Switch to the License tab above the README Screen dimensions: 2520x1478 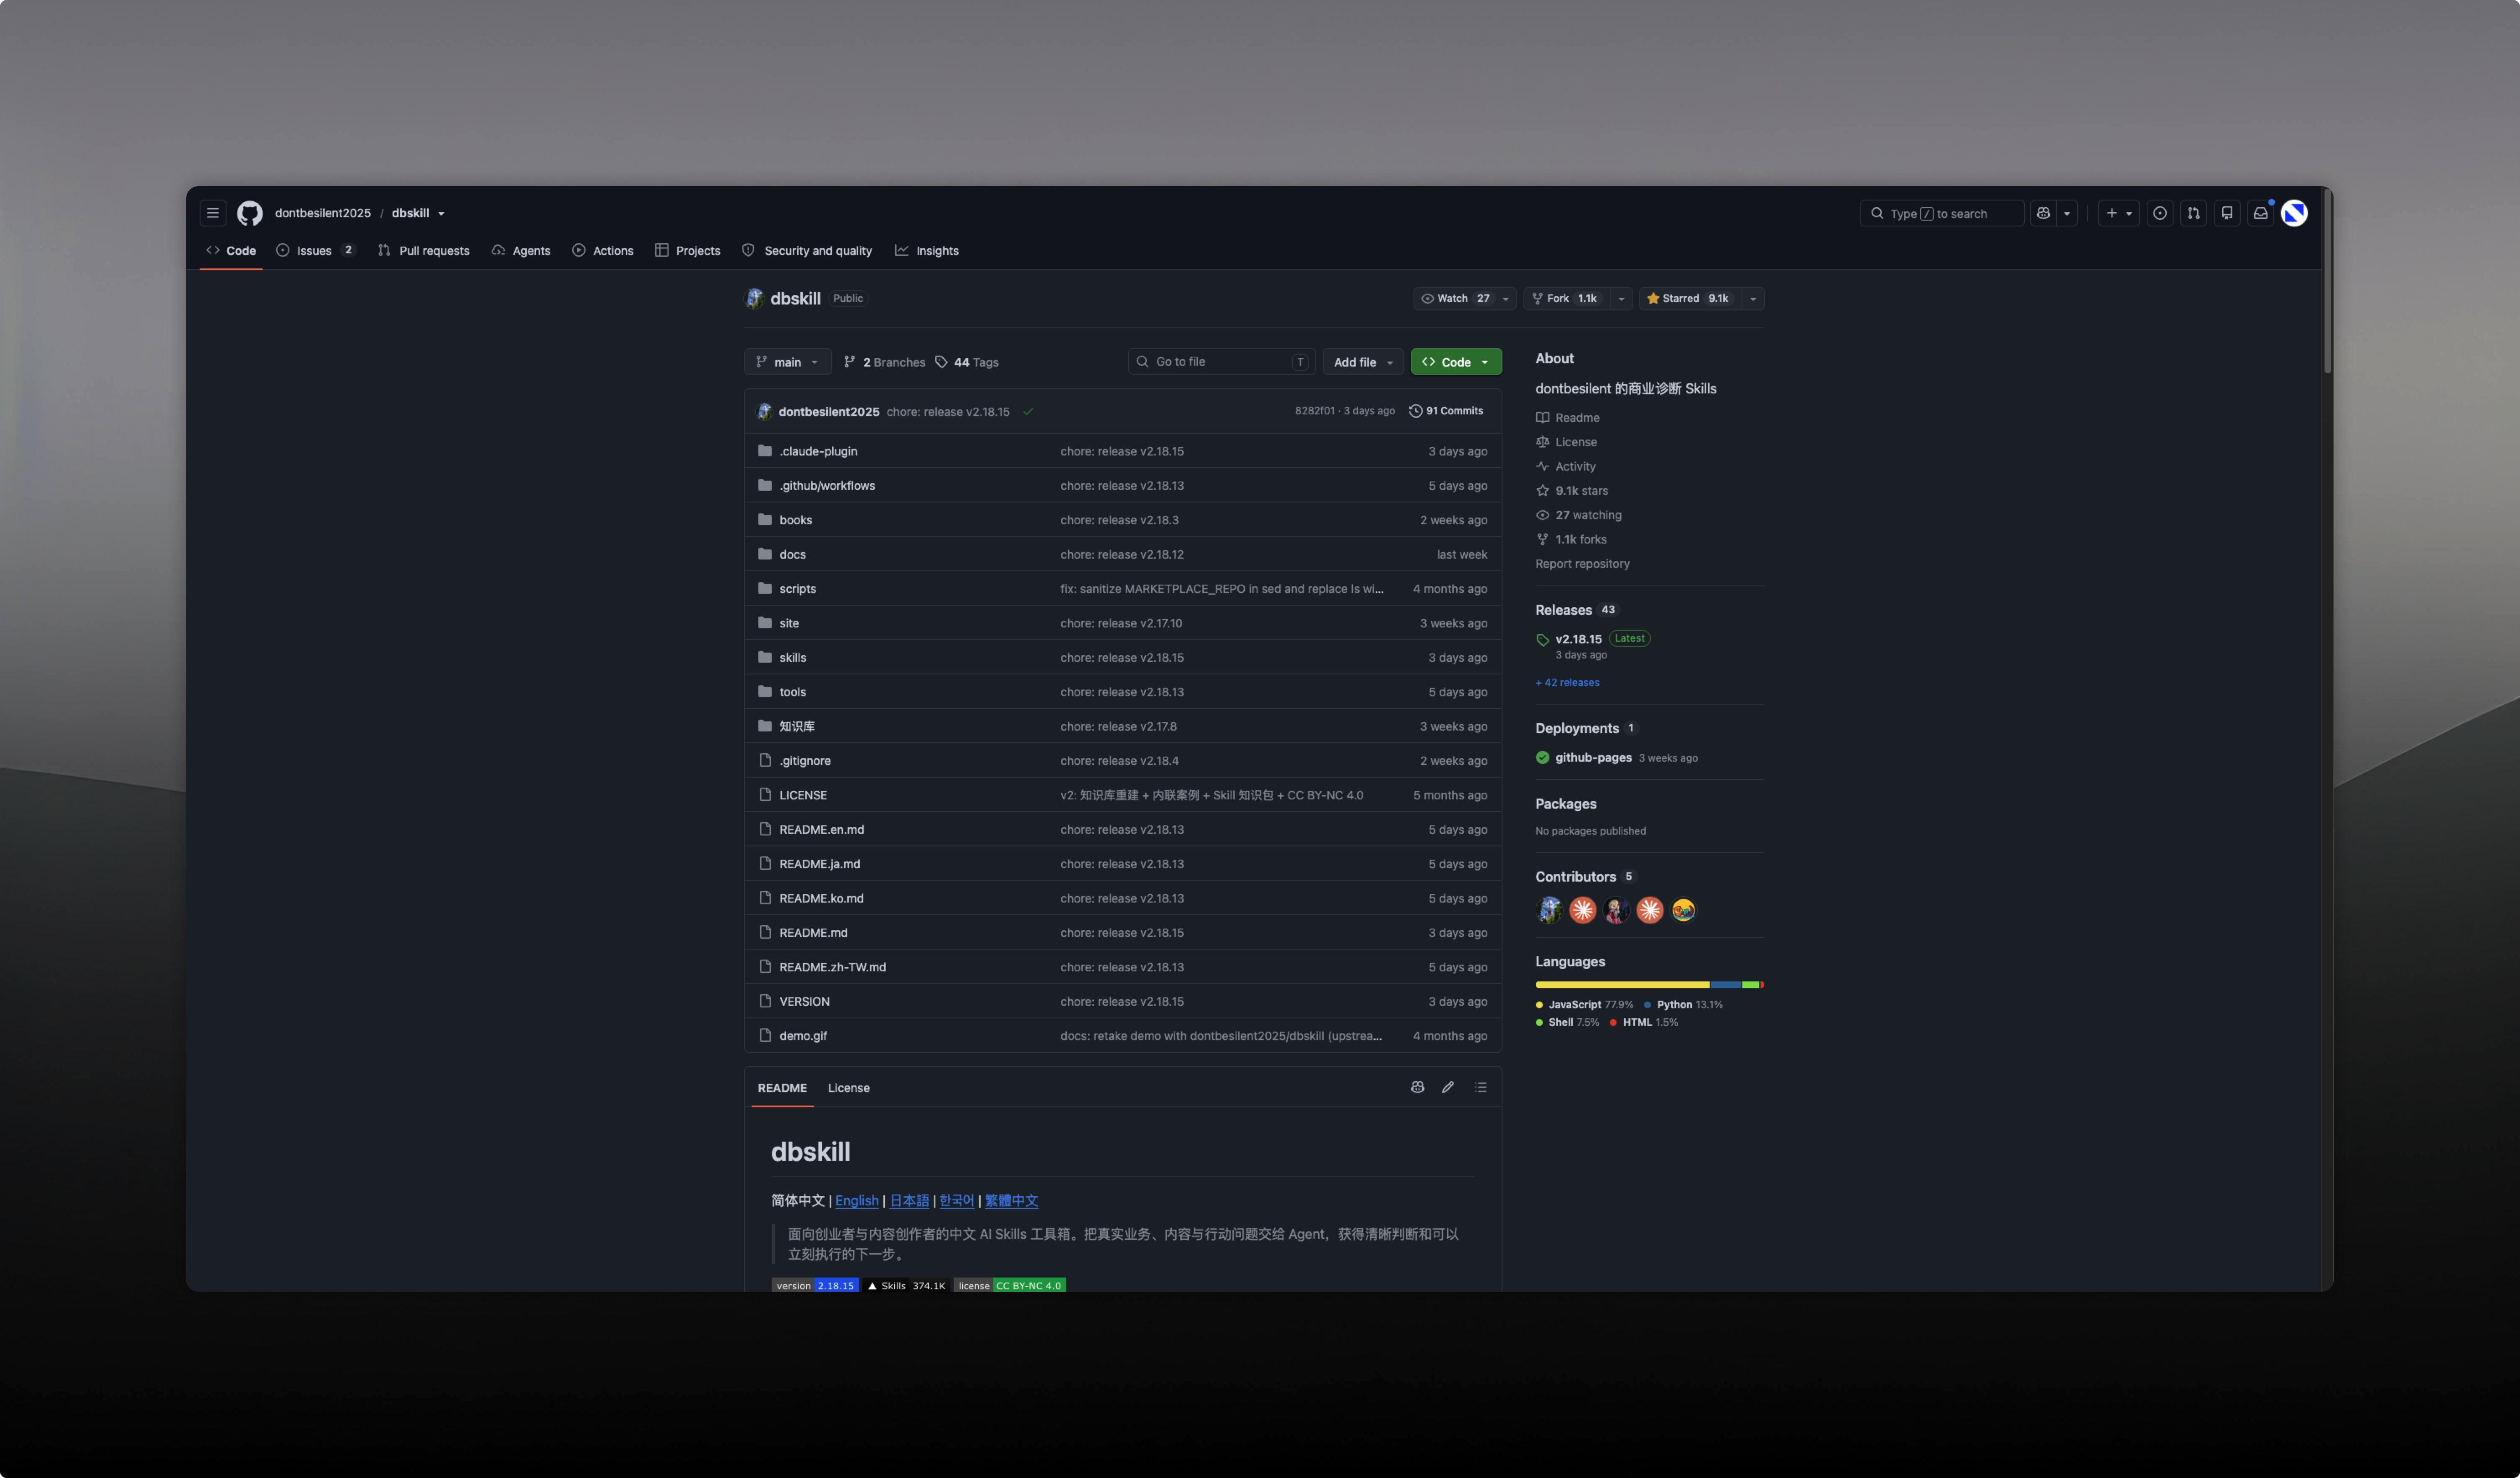point(848,1088)
